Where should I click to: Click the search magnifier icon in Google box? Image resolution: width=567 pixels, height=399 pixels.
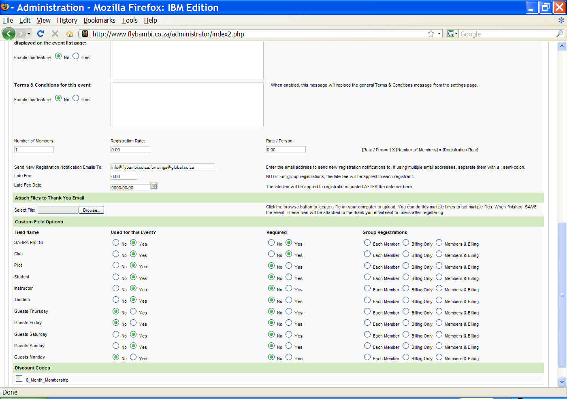[559, 34]
